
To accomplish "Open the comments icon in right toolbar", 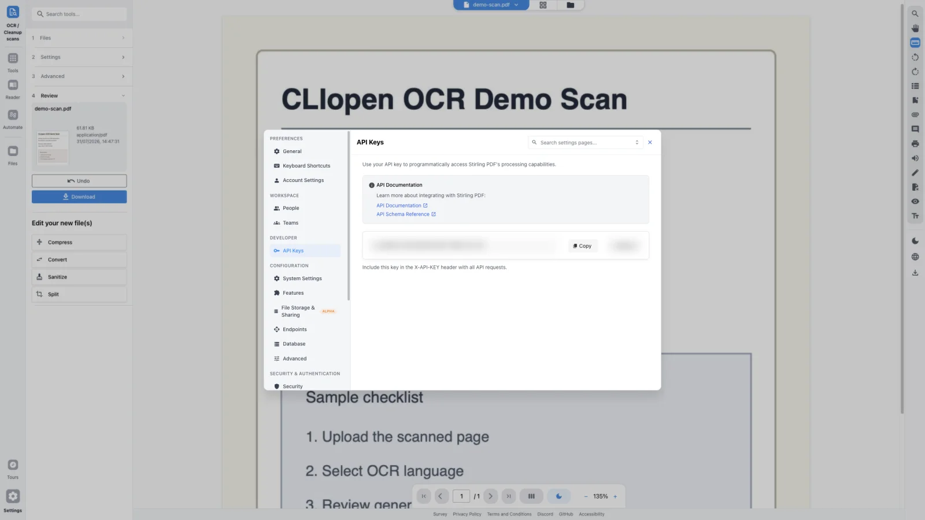I will click(915, 129).
